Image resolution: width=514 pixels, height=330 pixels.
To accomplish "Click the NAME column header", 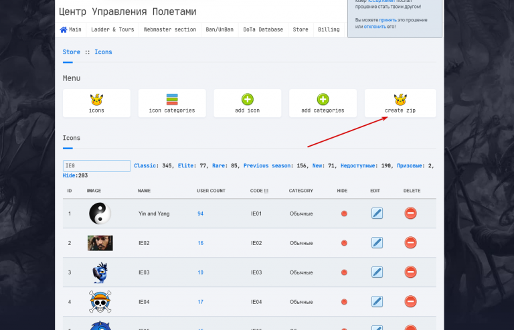I will [145, 191].
